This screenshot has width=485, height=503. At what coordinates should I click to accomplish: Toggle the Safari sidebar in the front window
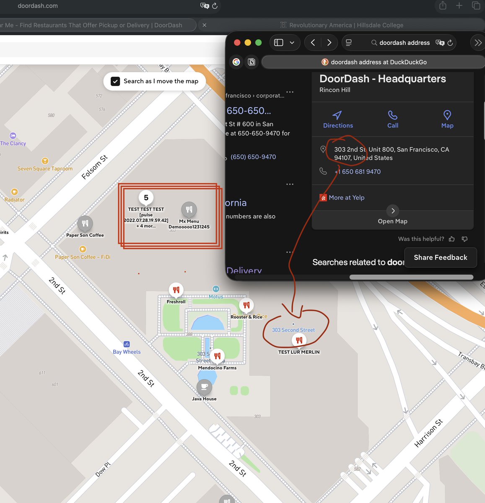click(x=279, y=42)
